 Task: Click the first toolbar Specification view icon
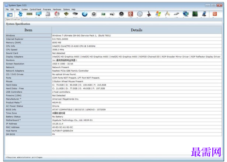[x=10, y=14]
